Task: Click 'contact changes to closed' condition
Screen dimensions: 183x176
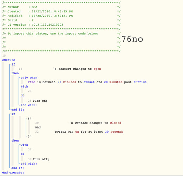Action: (96, 123)
